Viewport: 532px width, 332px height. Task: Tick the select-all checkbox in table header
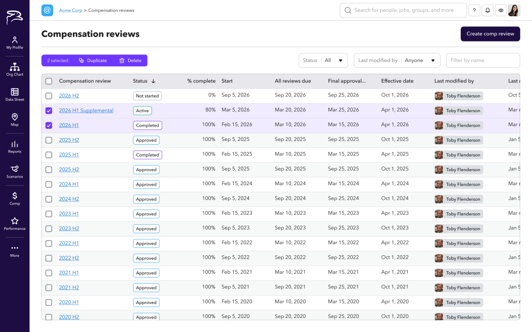pyautogui.click(x=49, y=81)
